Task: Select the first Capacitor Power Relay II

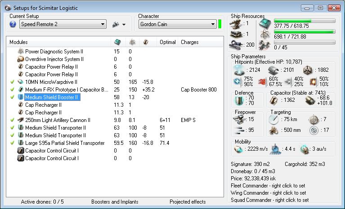Action: click(x=114, y=67)
